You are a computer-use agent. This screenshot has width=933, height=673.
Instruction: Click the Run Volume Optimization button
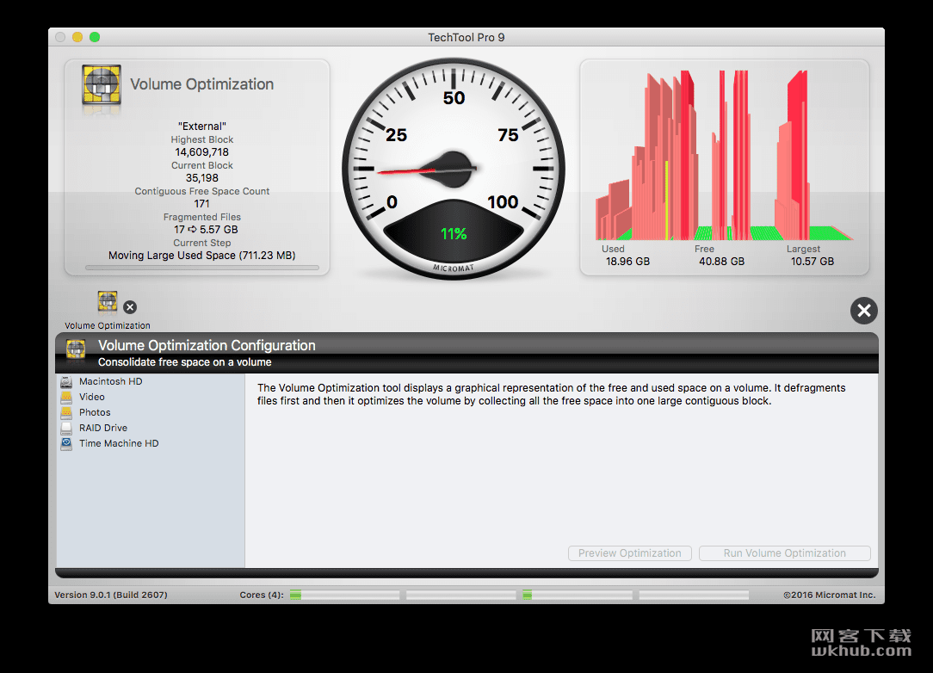784,553
